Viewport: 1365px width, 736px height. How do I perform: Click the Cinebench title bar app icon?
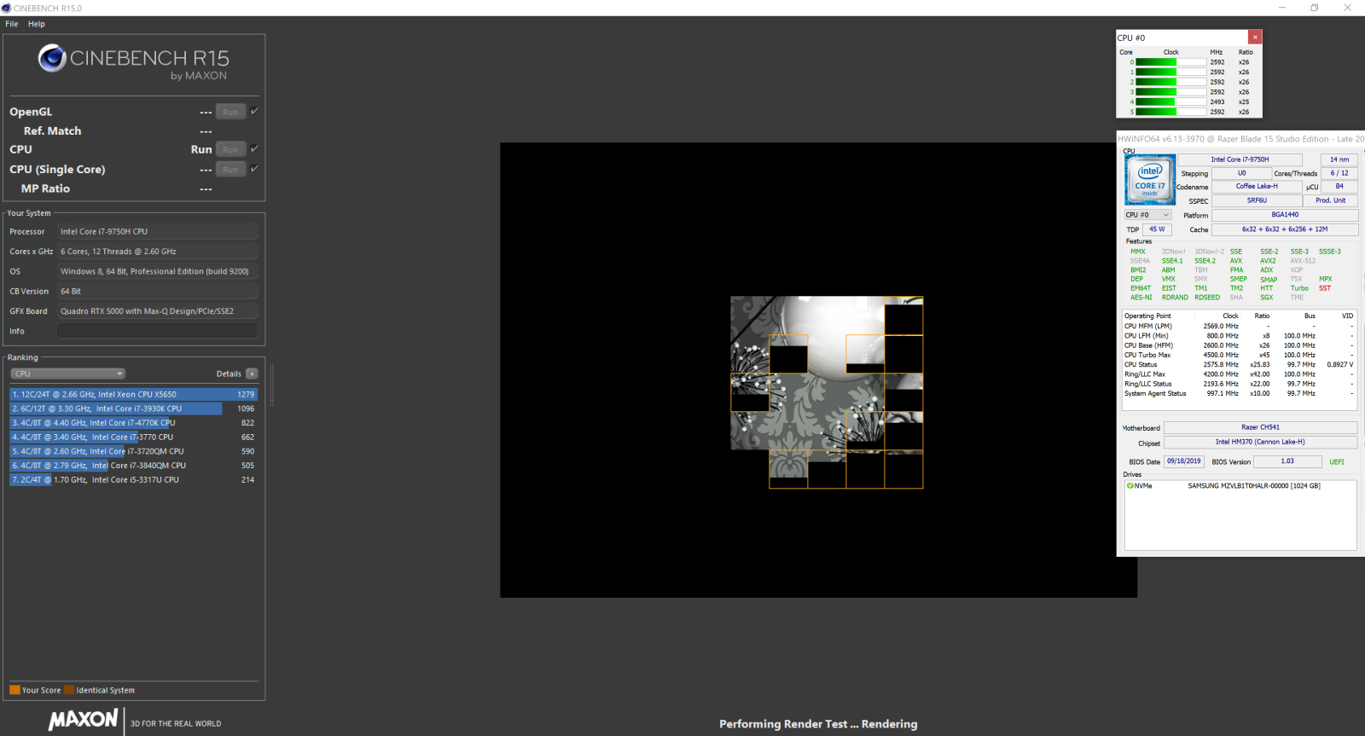[7, 8]
